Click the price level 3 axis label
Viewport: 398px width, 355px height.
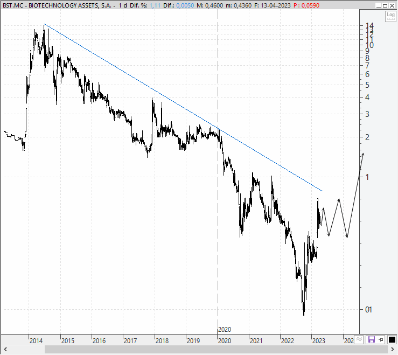367,114
